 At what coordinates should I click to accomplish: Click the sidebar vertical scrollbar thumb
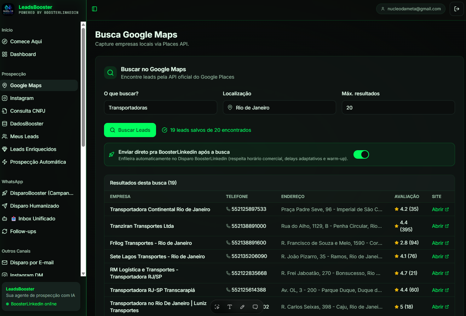84,87
